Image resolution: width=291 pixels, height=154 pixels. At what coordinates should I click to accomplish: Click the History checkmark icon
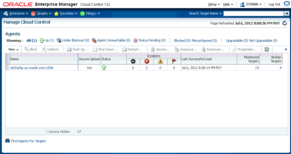[82, 14]
